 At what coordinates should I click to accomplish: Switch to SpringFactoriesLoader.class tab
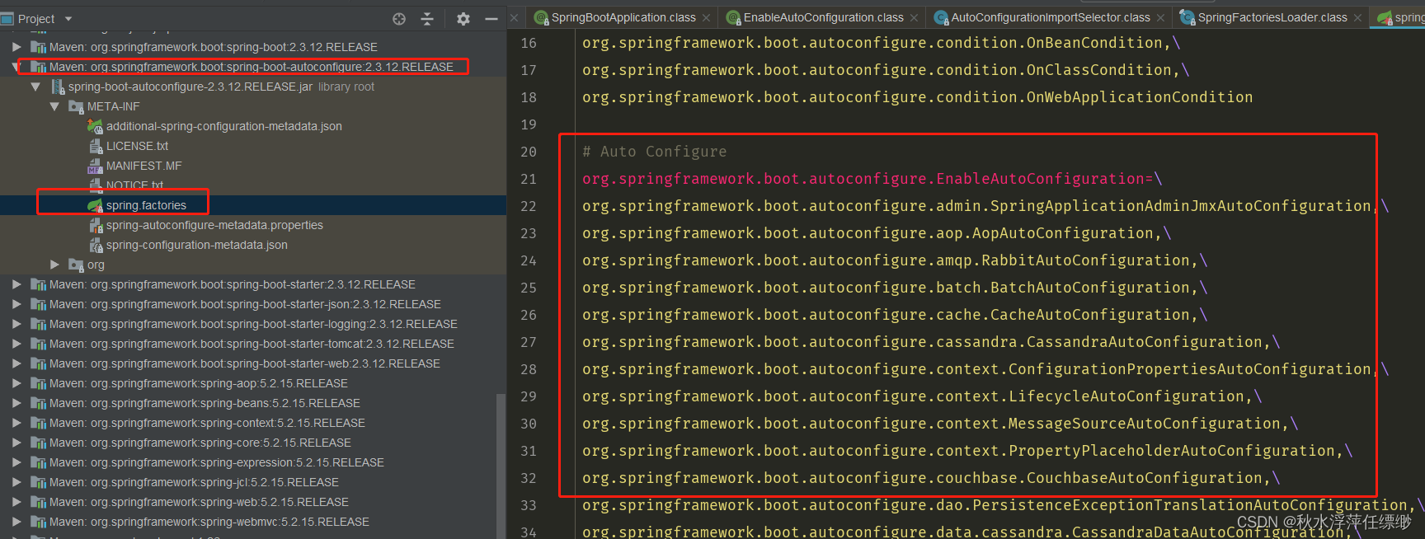[x=1272, y=17]
